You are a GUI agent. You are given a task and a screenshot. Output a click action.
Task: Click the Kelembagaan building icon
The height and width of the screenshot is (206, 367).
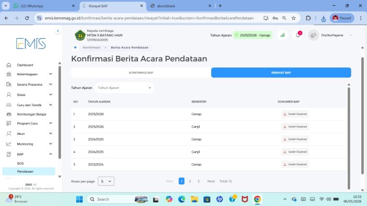click(x=9, y=74)
